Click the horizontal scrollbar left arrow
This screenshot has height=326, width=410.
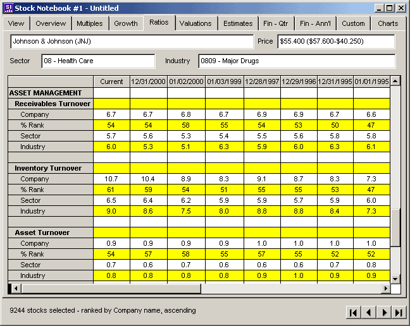16,289
